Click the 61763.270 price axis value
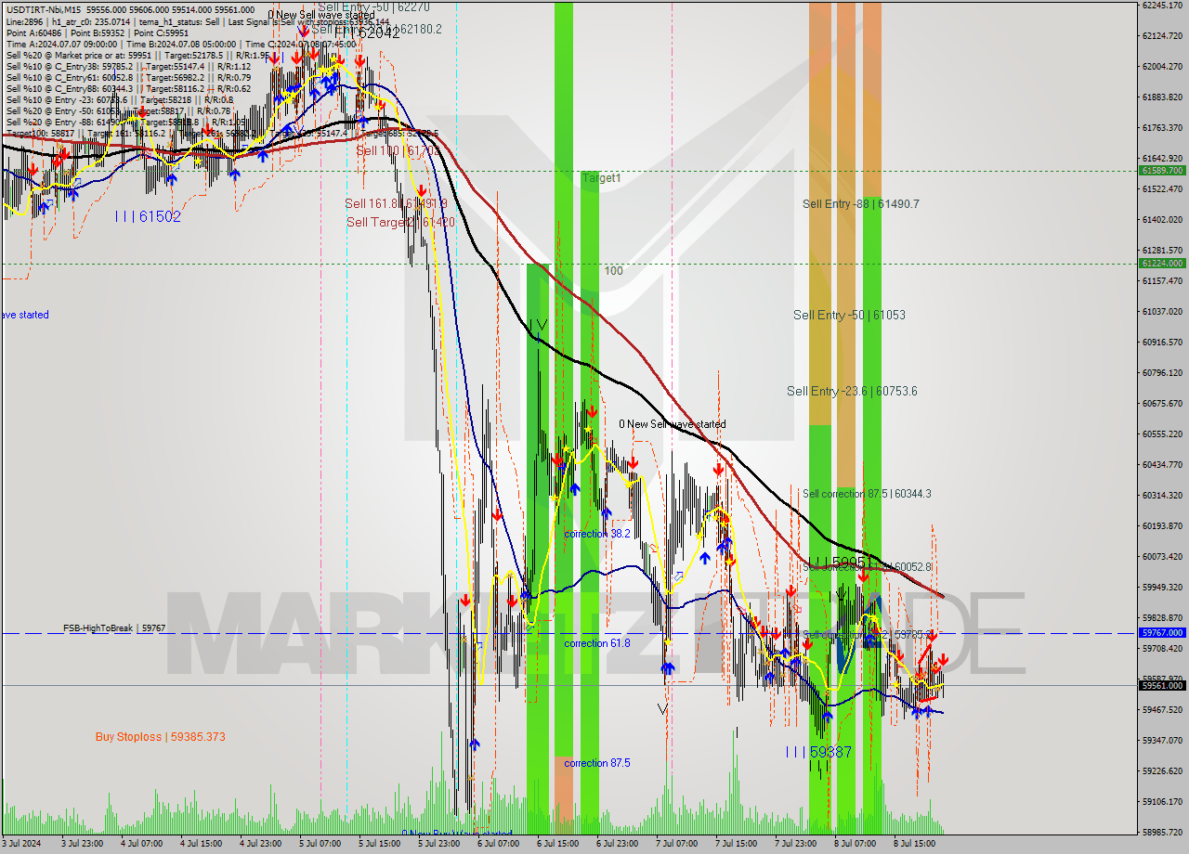The height and width of the screenshot is (854, 1189). click(x=1162, y=127)
